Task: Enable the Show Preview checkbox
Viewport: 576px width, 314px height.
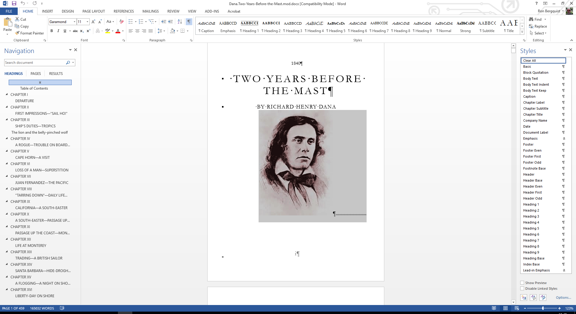Action: click(522, 283)
